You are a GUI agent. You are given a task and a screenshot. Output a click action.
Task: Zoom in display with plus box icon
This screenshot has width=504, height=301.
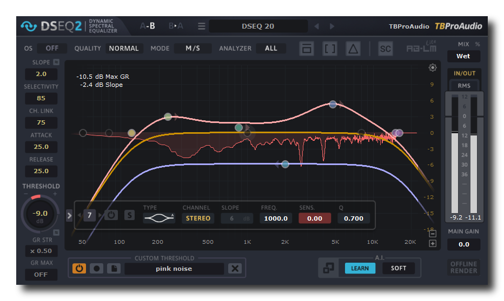coord(433,244)
